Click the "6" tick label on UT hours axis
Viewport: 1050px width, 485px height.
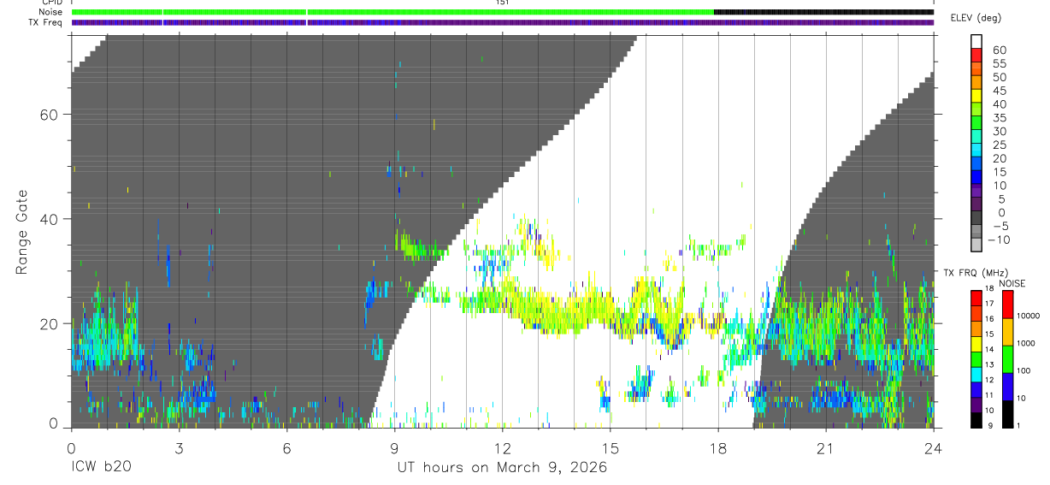(286, 447)
